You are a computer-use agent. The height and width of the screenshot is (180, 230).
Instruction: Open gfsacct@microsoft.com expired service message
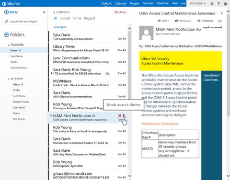coord(88,175)
